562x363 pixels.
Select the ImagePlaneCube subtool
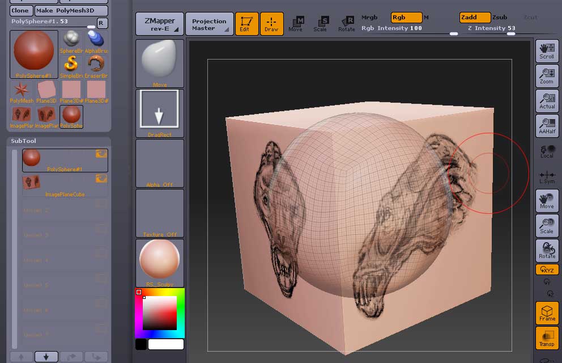point(65,185)
